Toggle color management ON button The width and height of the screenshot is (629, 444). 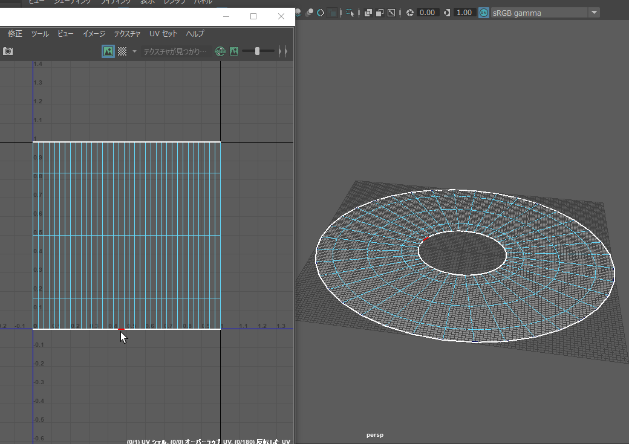coord(484,13)
